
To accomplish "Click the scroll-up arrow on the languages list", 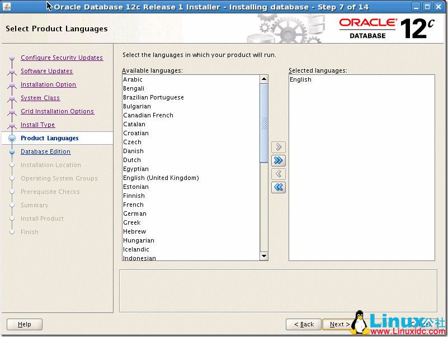I will [x=264, y=79].
